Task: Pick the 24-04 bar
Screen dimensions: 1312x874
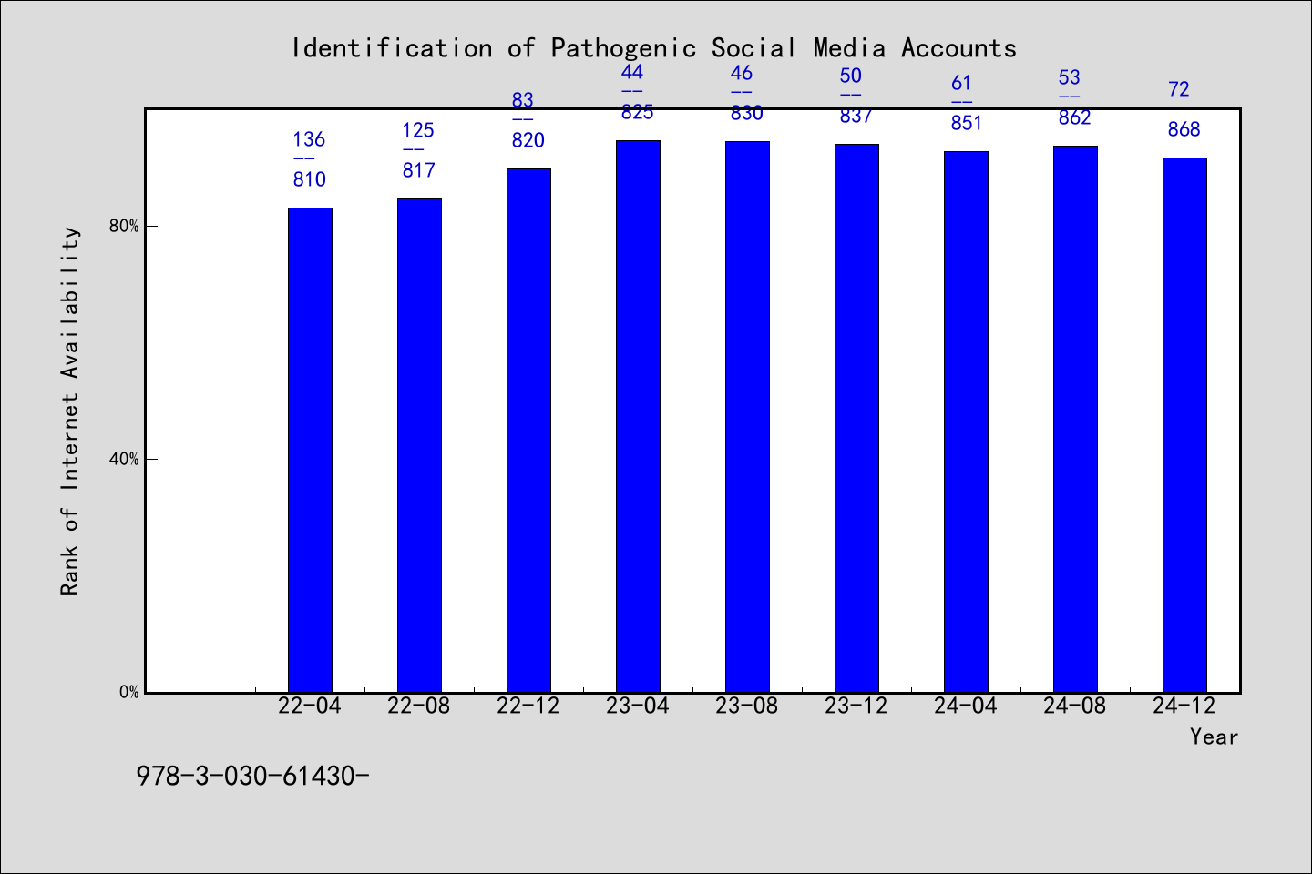Action: (x=966, y=422)
